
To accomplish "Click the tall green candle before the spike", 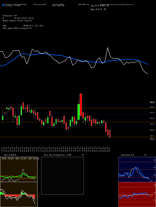I will pos(79,112).
